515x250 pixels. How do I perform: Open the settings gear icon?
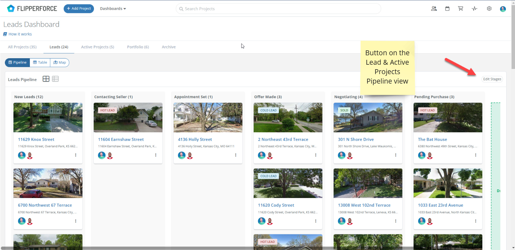pyautogui.click(x=489, y=9)
